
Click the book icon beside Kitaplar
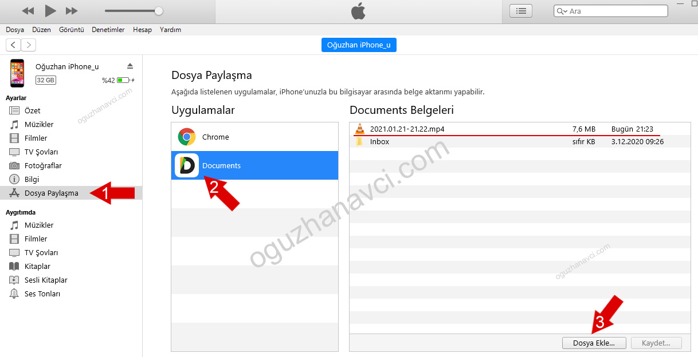coord(14,266)
